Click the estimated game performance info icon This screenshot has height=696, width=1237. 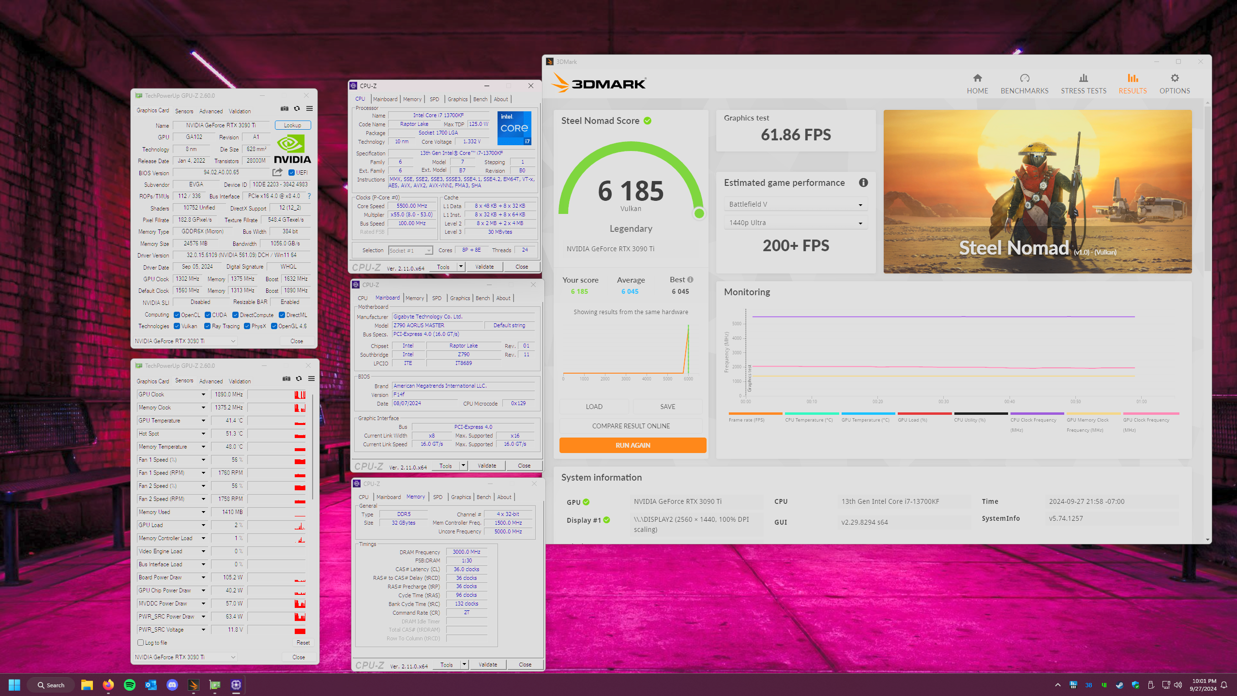coord(863,182)
